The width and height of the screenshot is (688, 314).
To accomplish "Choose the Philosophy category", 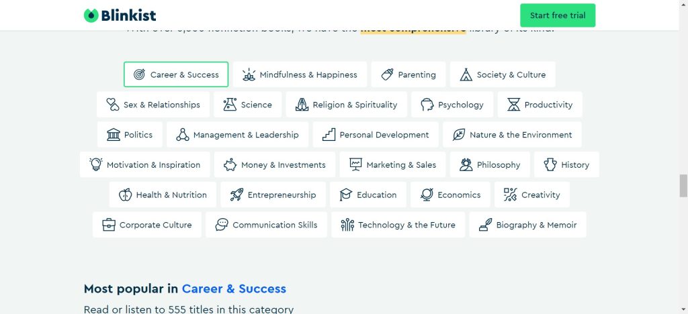I will (x=490, y=165).
